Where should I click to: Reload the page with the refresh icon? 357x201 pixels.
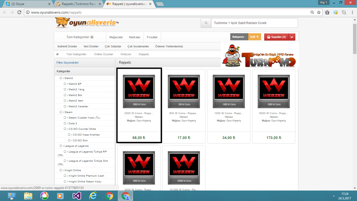coord(19,12)
